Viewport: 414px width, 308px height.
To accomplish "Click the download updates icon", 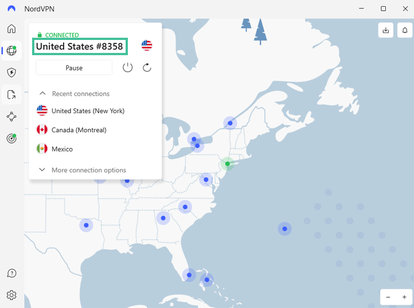I will (386, 30).
